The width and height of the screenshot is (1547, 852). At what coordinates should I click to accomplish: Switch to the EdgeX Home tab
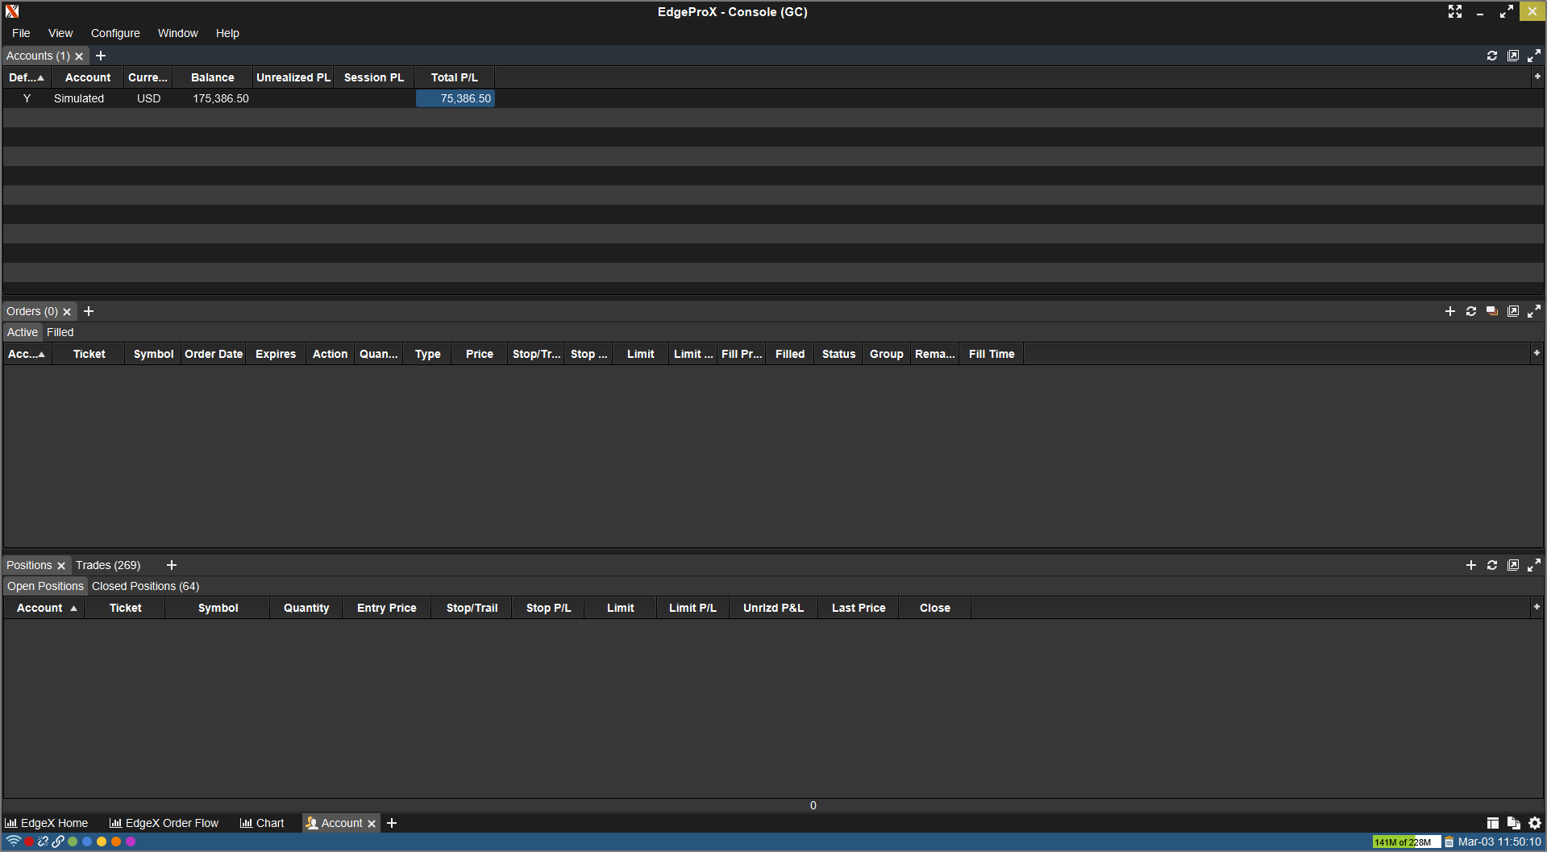(47, 823)
